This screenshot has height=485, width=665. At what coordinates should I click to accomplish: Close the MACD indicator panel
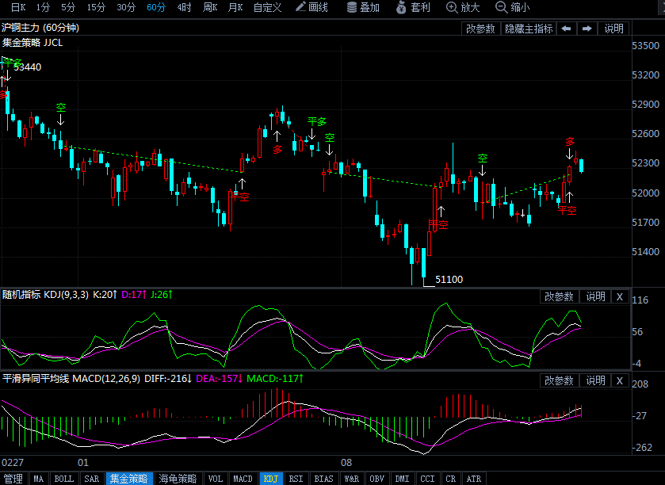tap(620, 380)
